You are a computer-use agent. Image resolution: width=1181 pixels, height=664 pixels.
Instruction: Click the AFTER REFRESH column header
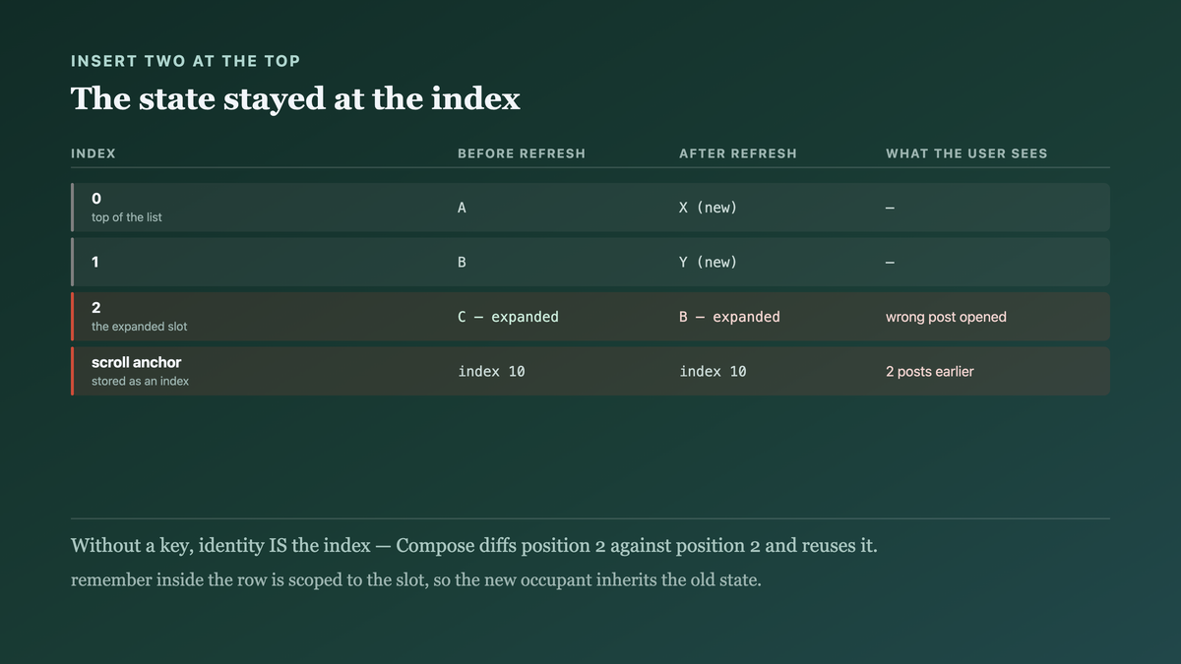(738, 153)
